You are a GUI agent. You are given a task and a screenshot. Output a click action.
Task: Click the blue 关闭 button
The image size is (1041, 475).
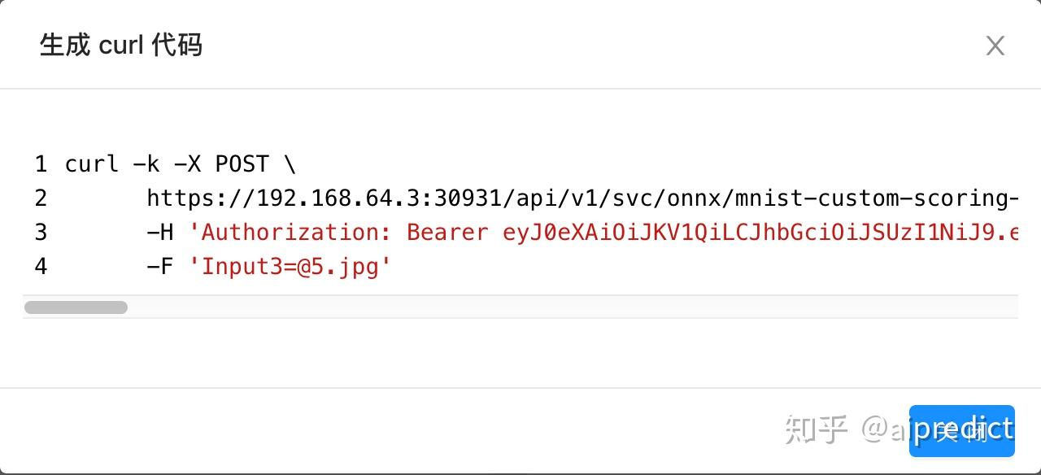(961, 430)
